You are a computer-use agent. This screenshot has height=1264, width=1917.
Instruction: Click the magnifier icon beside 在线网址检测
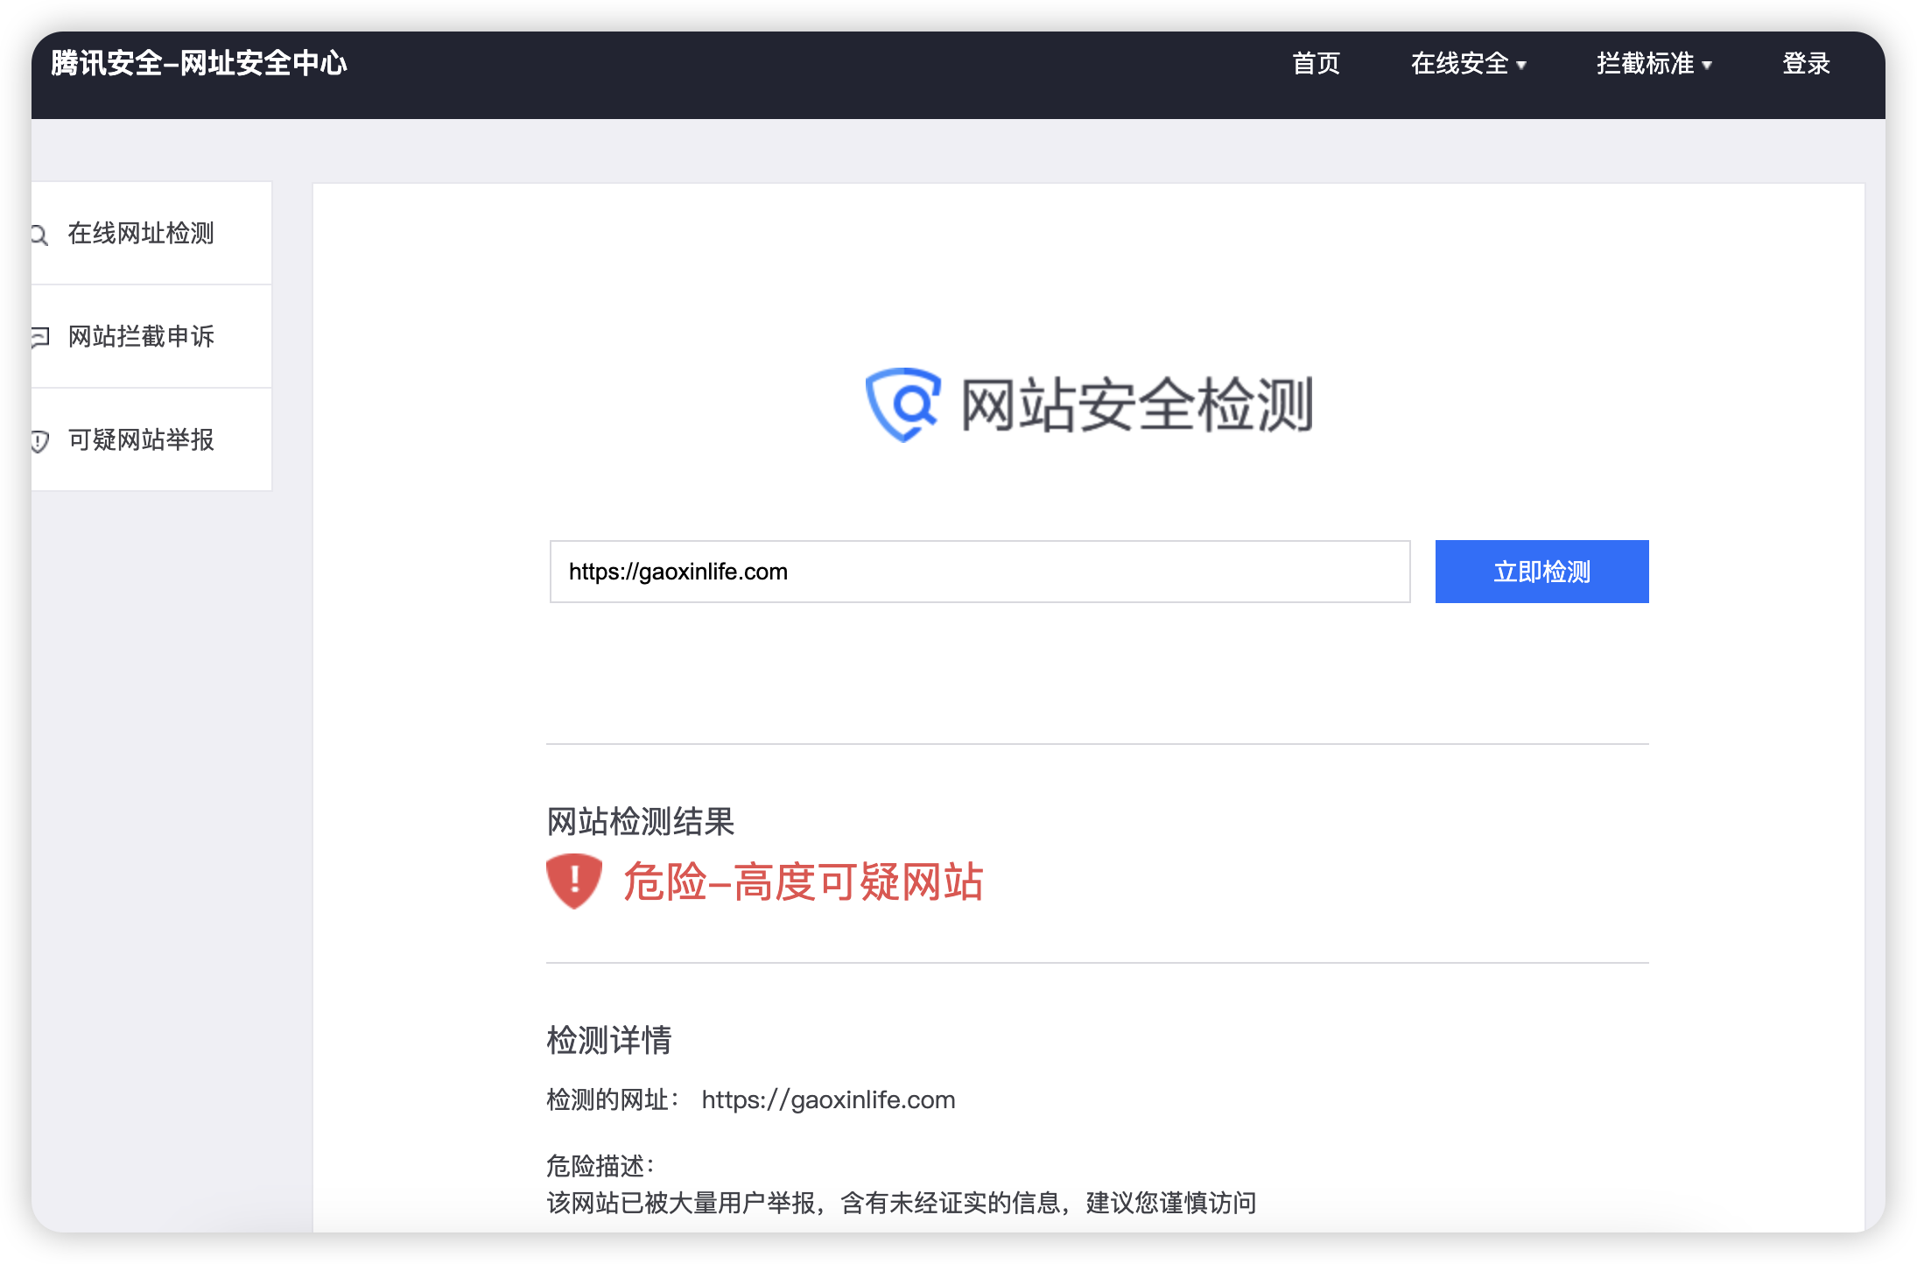(x=39, y=235)
